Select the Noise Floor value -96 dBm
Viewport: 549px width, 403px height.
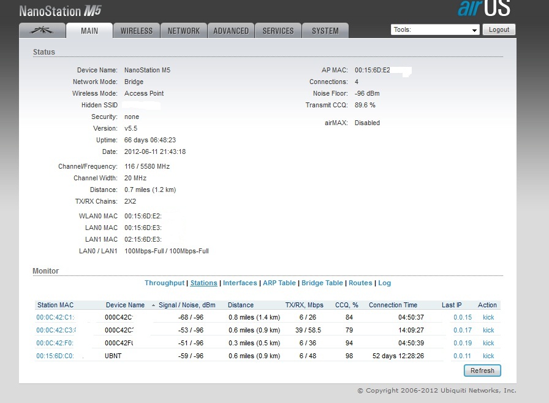point(367,93)
